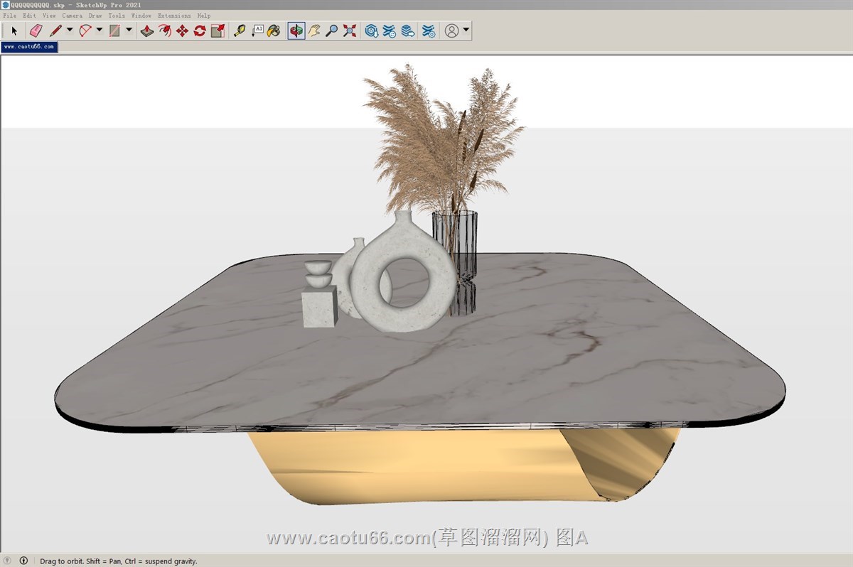Open the 3D Warehouse icon

pyautogui.click(x=371, y=31)
